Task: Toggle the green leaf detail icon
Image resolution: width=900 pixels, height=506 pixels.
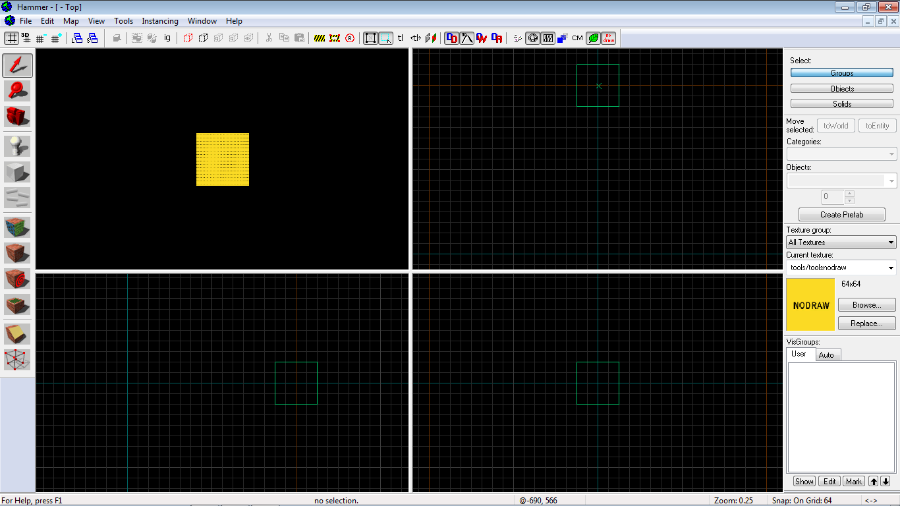Action: pyautogui.click(x=593, y=38)
